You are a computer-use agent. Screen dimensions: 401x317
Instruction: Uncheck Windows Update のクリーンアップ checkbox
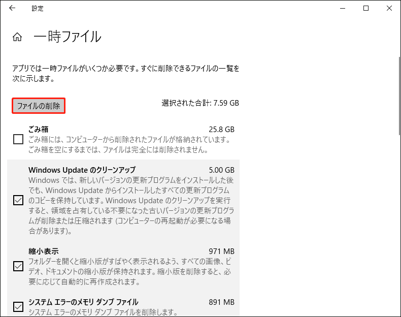(x=18, y=200)
